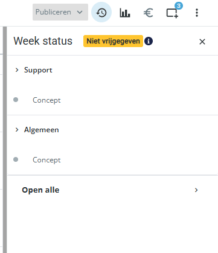Click the Niet vrijgegeven status badge
The width and height of the screenshot is (218, 253).
[113, 41]
